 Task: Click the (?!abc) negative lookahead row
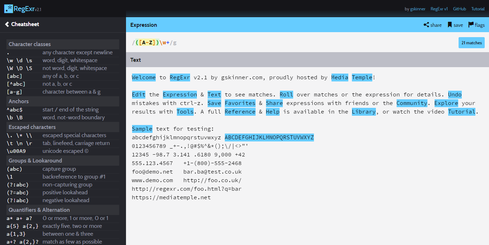[63, 200]
